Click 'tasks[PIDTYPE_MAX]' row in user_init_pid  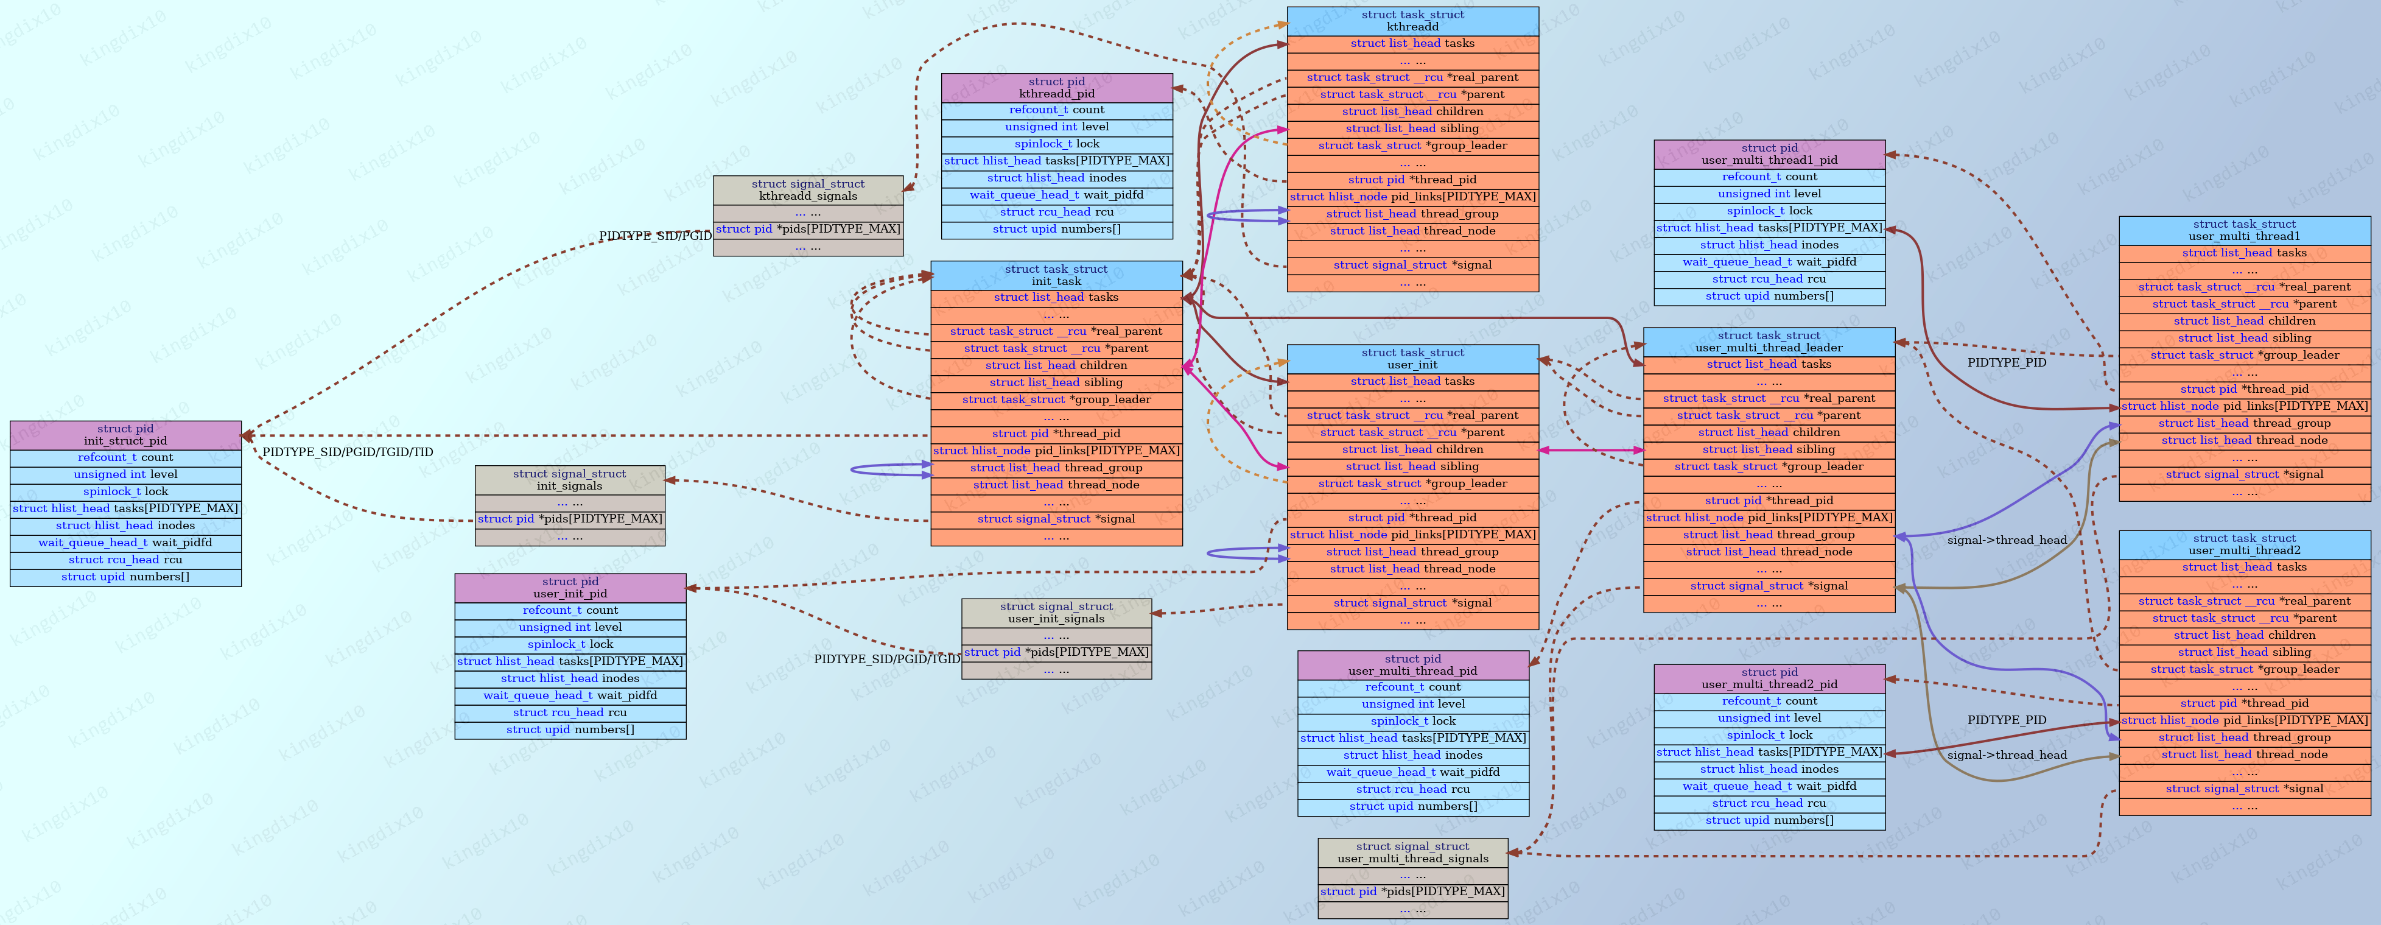coord(570,663)
